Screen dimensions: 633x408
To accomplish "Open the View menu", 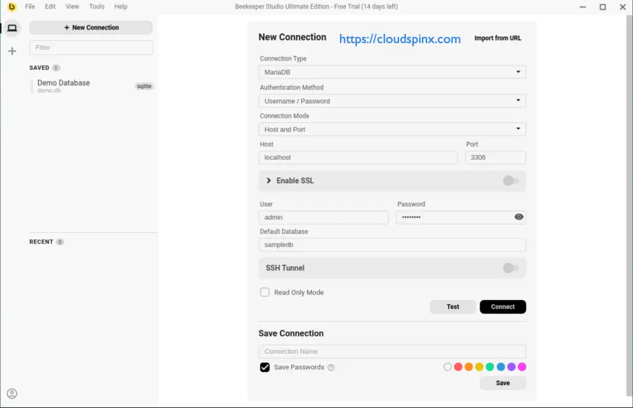I will [72, 7].
